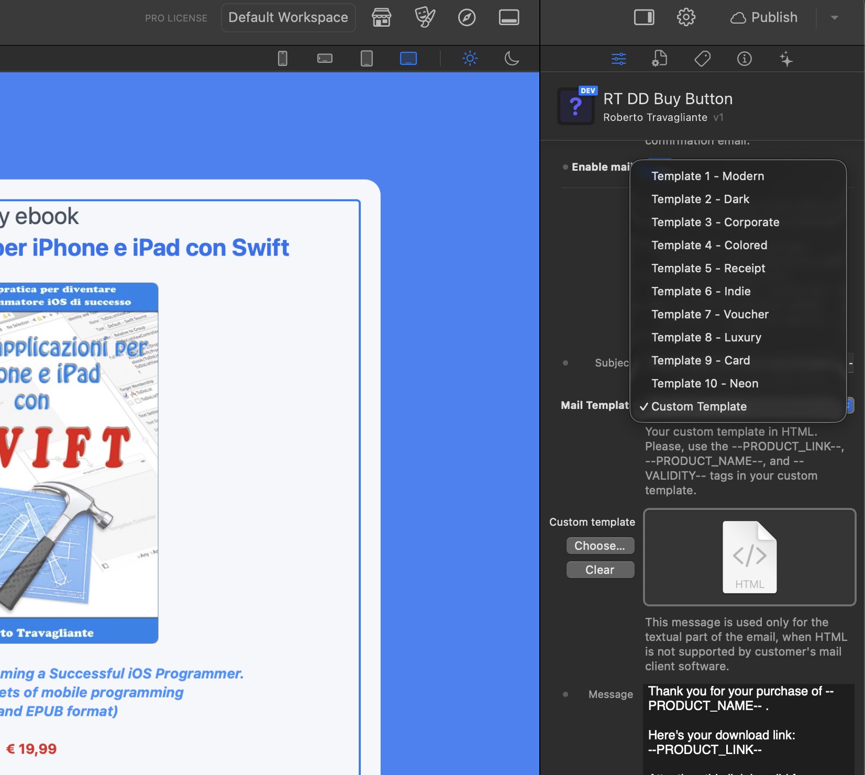Click the Swift ebook cover image
The height and width of the screenshot is (775, 865).
click(x=79, y=463)
